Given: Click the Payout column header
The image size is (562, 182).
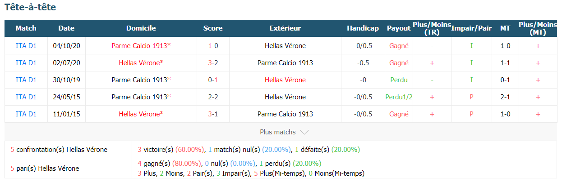Looking at the screenshot, I should coord(399,28).
